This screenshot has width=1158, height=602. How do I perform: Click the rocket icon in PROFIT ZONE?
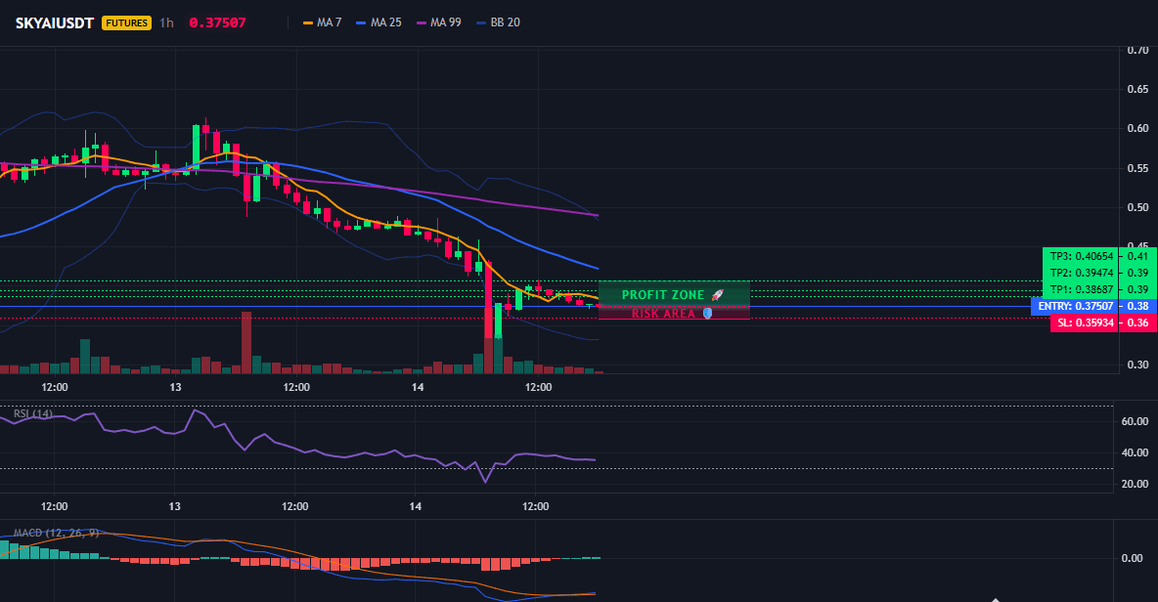(x=717, y=294)
